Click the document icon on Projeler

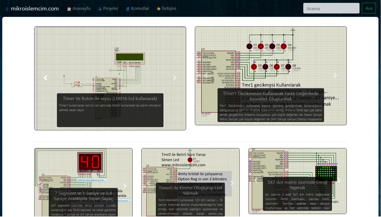point(99,9)
